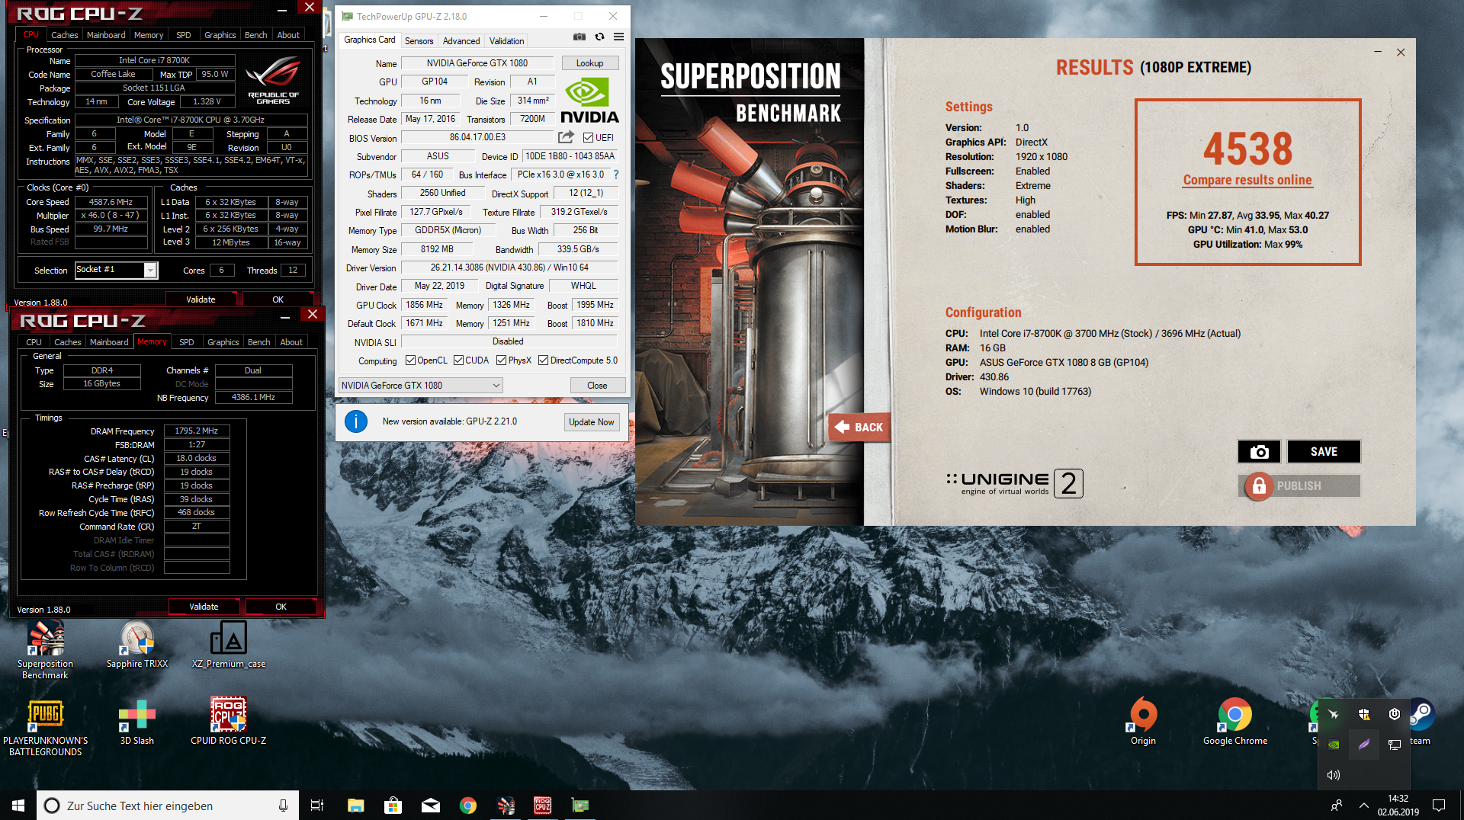Click Windows Security shield tray icon
Image resolution: width=1464 pixels, height=820 pixels.
pyautogui.click(x=1364, y=714)
